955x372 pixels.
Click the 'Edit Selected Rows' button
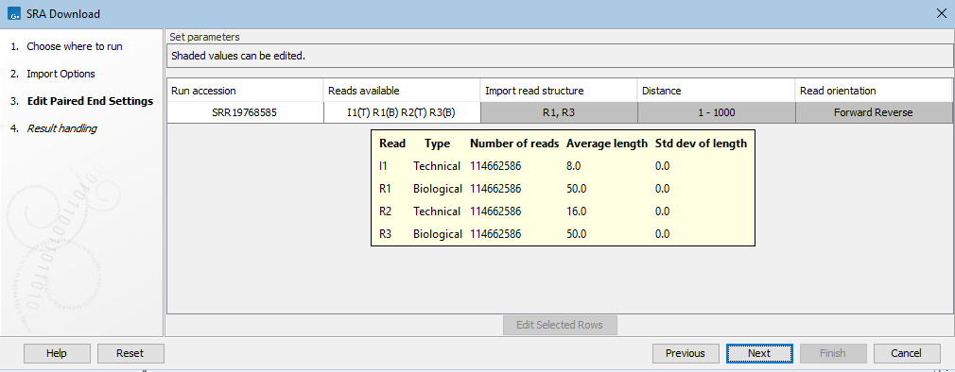560,325
